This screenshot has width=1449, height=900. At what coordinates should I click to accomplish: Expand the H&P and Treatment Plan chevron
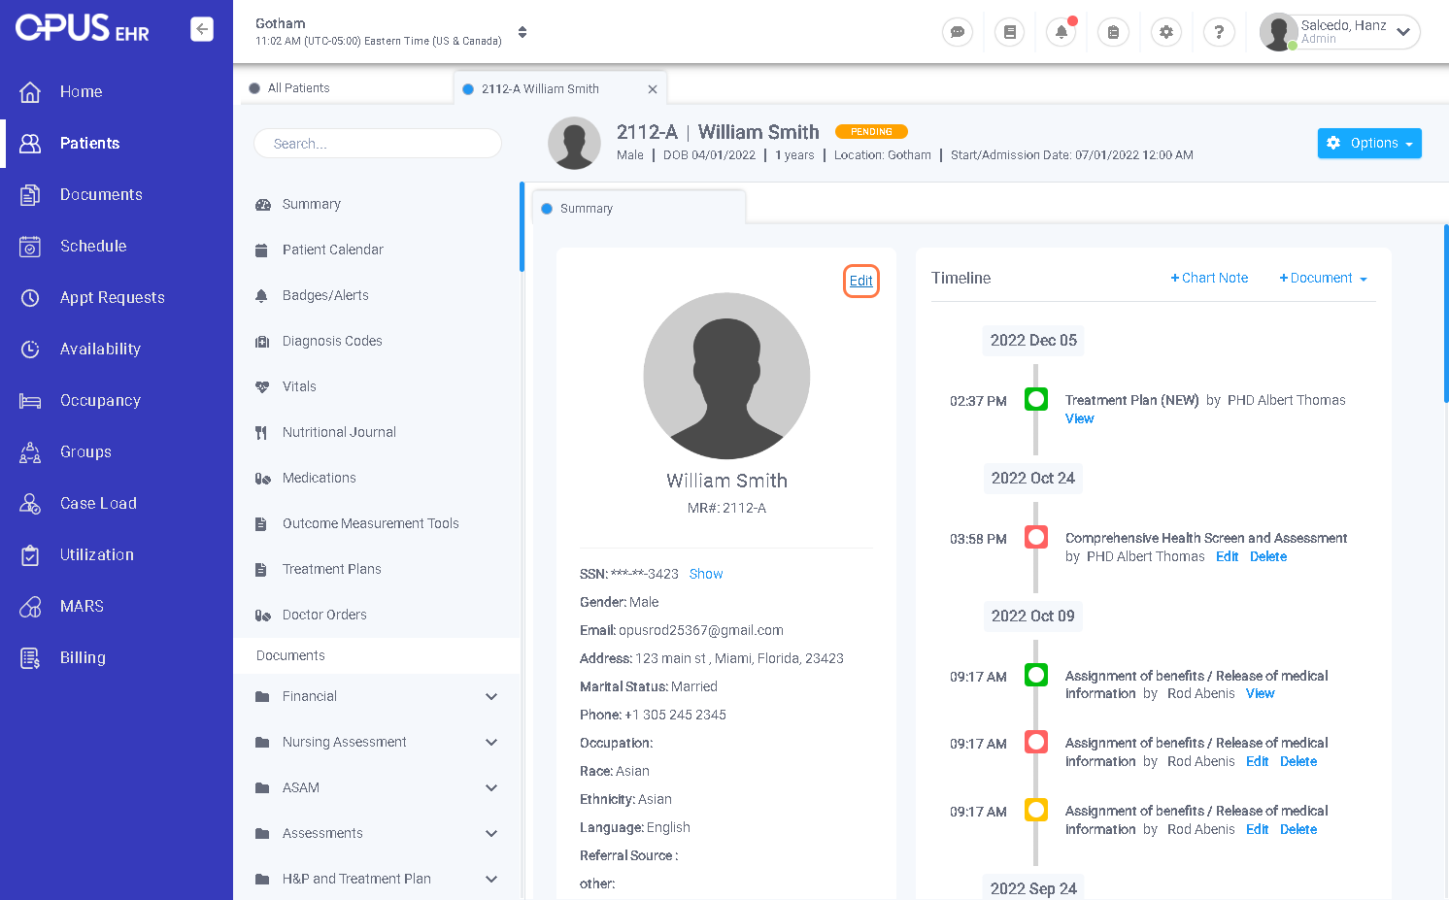[491, 879]
